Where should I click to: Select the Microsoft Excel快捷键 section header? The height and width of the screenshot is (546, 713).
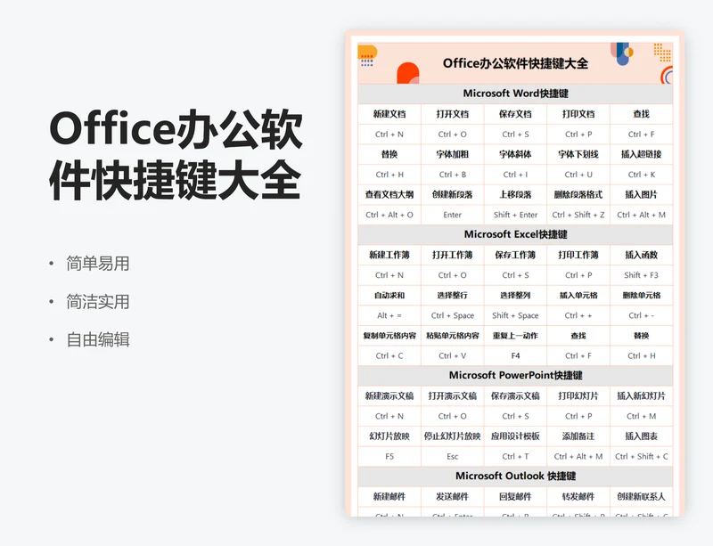(515, 234)
